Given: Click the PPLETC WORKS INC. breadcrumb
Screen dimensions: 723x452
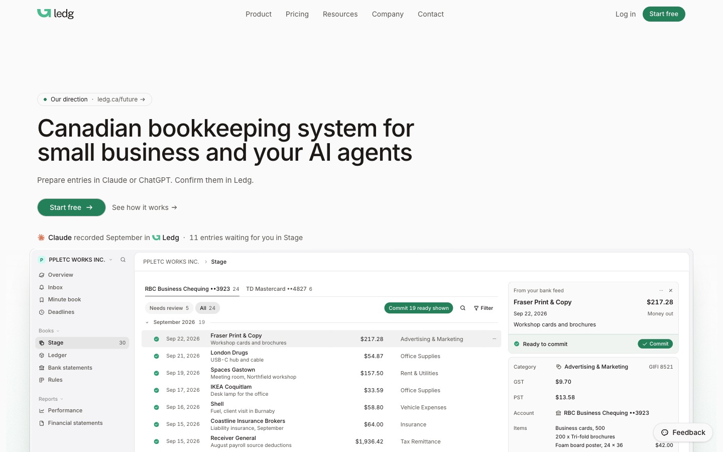Looking at the screenshot, I should 171,262.
